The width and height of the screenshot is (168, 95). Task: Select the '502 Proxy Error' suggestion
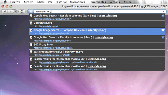click(97, 46)
